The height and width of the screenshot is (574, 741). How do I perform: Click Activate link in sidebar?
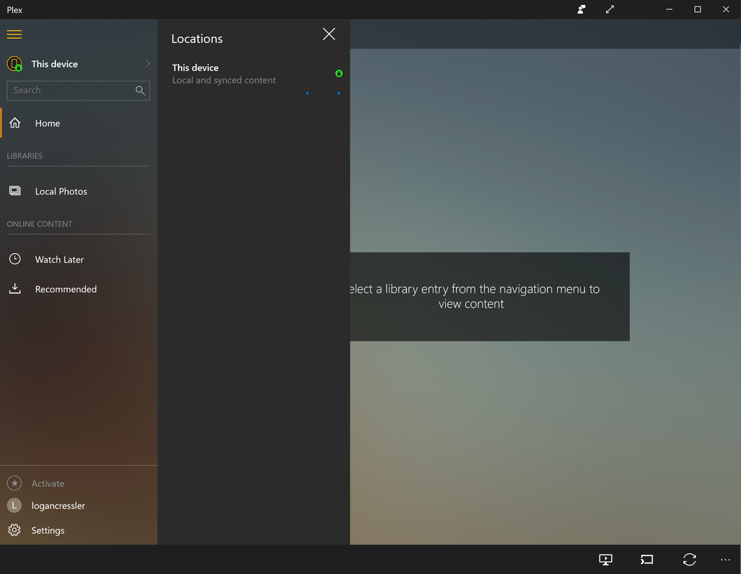coord(47,484)
